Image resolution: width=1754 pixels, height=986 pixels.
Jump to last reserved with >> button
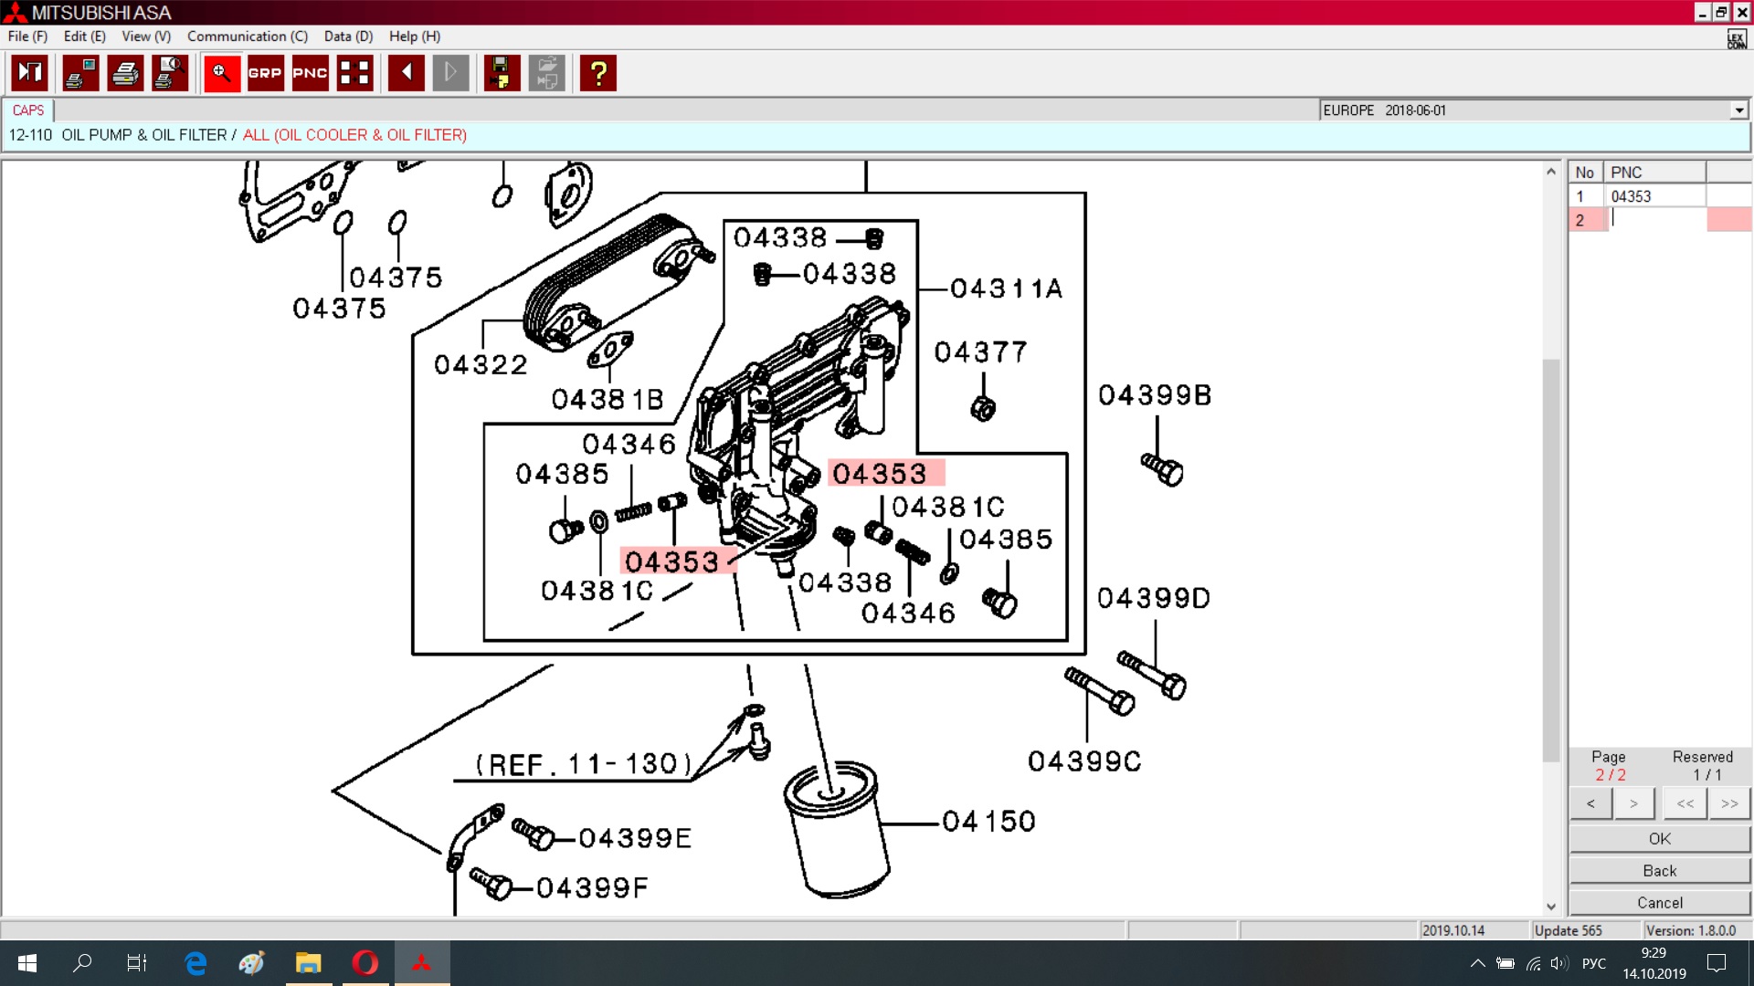point(1729,804)
